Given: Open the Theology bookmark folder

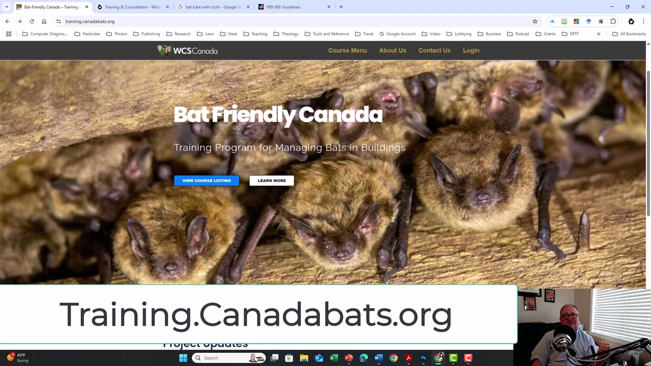Looking at the screenshot, I should pos(286,34).
